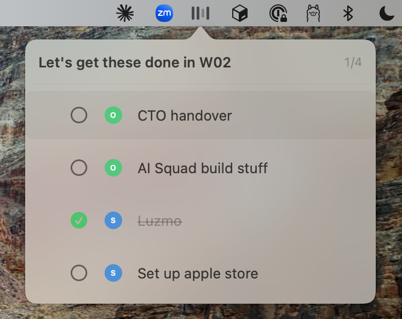Click the vertical bars menu bar icon

(x=200, y=13)
